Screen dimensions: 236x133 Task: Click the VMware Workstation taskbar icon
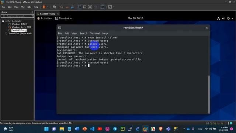pyautogui.click(x=145, y=129)
